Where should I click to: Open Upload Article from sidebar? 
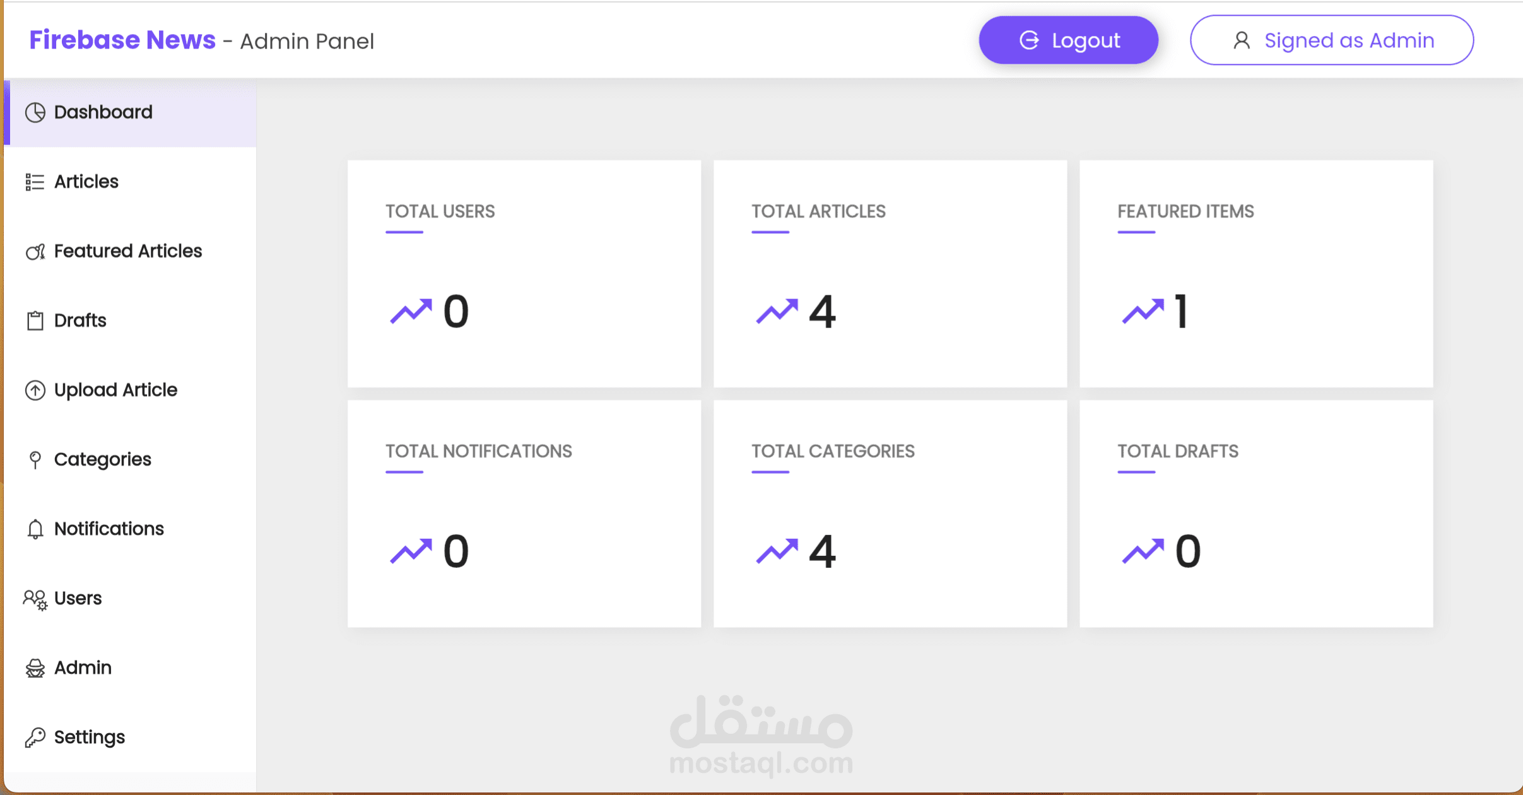(x=115, y=390)
